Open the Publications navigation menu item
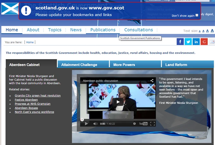Image resolution: width=215 pixels, height=145 pixels. (x=103, y=30)
